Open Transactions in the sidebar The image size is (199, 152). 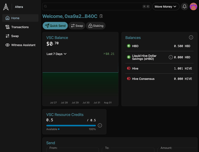pos(20,27)
